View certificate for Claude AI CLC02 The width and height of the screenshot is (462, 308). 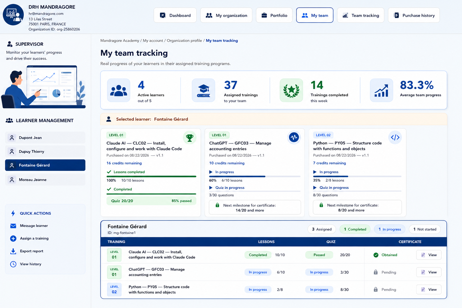pyautogui.click(x=429, y=255)
